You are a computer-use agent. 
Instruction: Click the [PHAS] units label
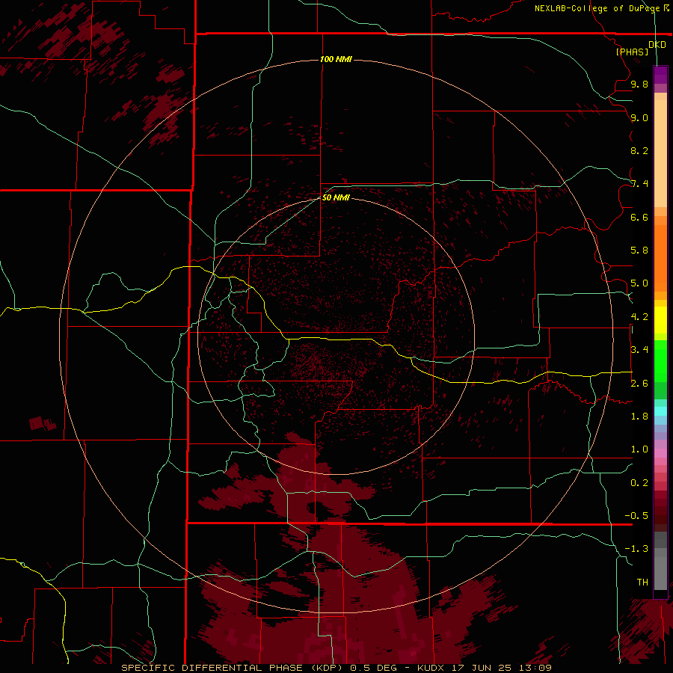[x=632, y=52]
